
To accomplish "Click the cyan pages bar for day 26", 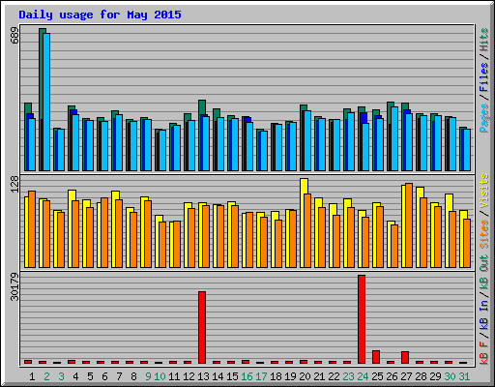I will click(394, 138).
